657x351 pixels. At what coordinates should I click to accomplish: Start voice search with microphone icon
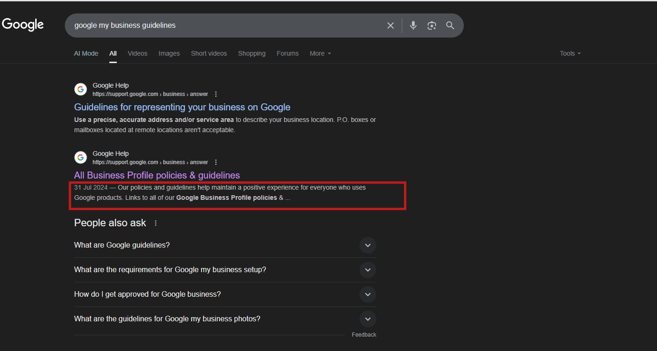tap(413, 26)
